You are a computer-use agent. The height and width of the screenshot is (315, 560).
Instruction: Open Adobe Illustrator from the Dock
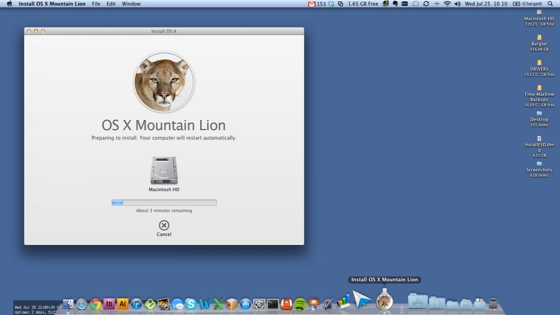tap(123, 304)
